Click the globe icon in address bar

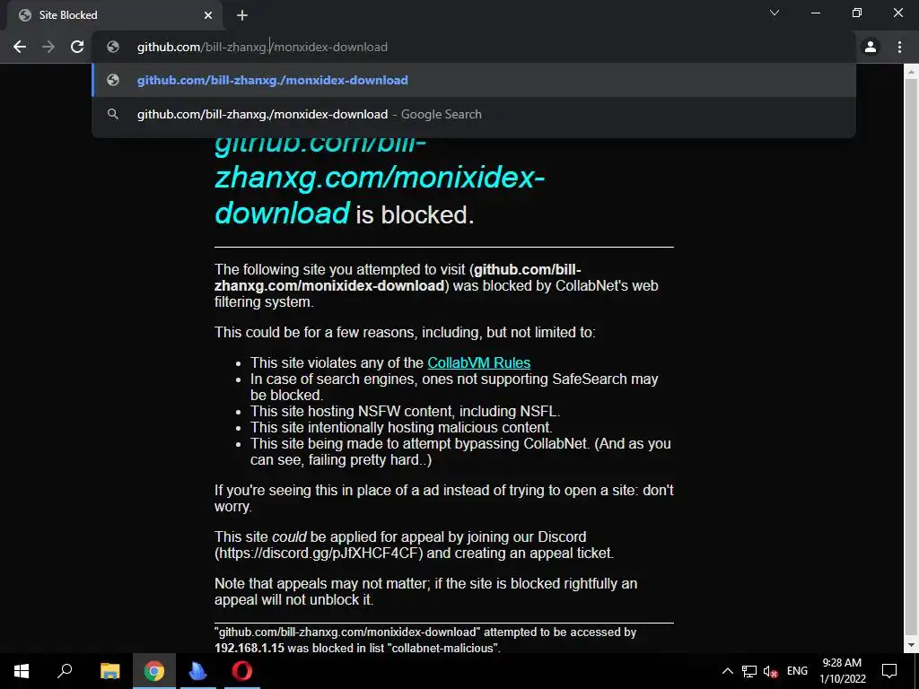113,47
